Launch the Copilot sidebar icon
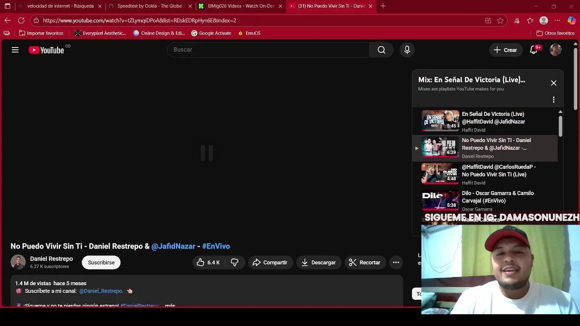Screen dimensions: 580x326 (x=571, y=20)
